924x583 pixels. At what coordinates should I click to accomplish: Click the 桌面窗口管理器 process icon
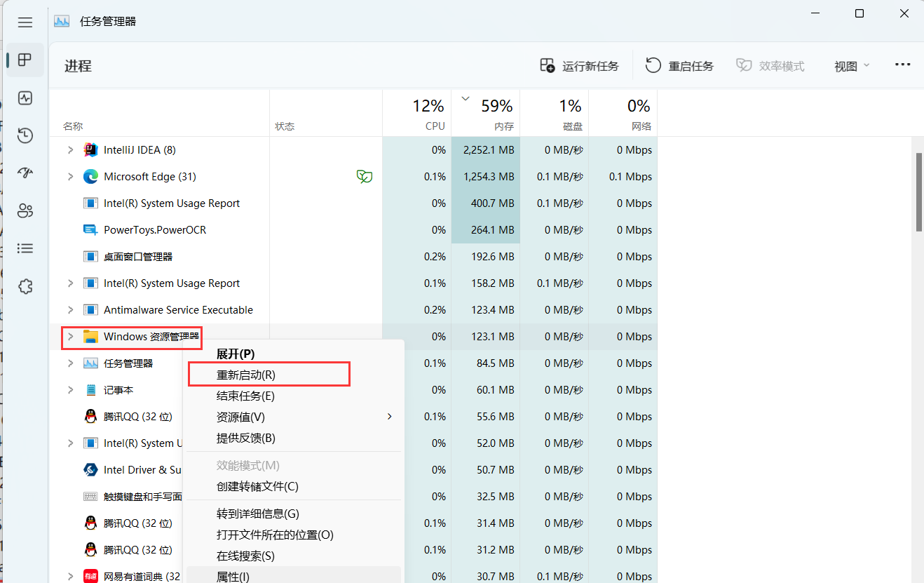[x=90, y=257]
